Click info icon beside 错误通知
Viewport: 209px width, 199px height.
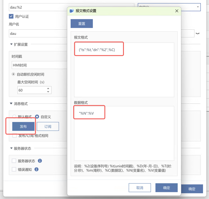[x=36, y=169]
